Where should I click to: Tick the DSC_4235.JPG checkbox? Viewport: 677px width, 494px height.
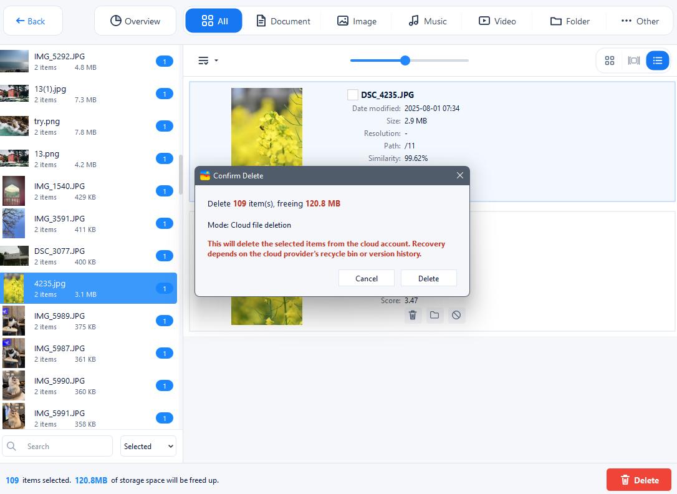(x=353, y=95)
